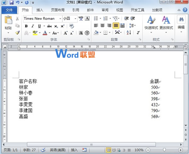Click the vertical scrollbar down arrow
Image resolution: width=189 pixels, height=154 pixels.
[x=186, y=125]
